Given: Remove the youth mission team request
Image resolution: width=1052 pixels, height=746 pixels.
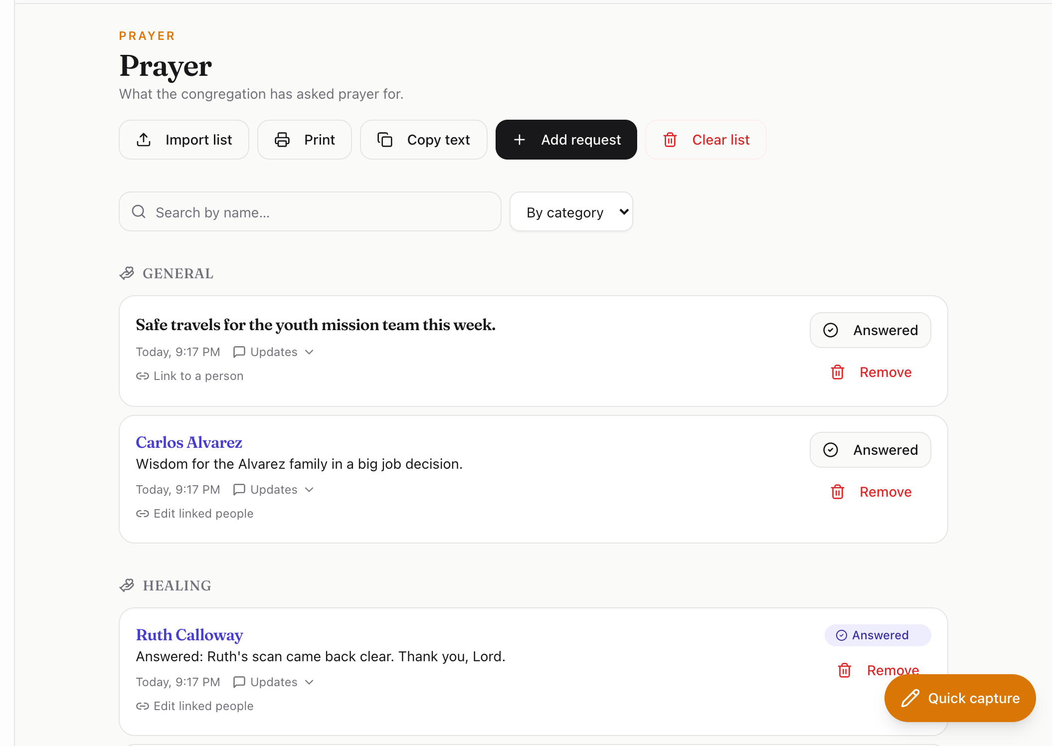Looking at the screenshot, I should (871, 372).
